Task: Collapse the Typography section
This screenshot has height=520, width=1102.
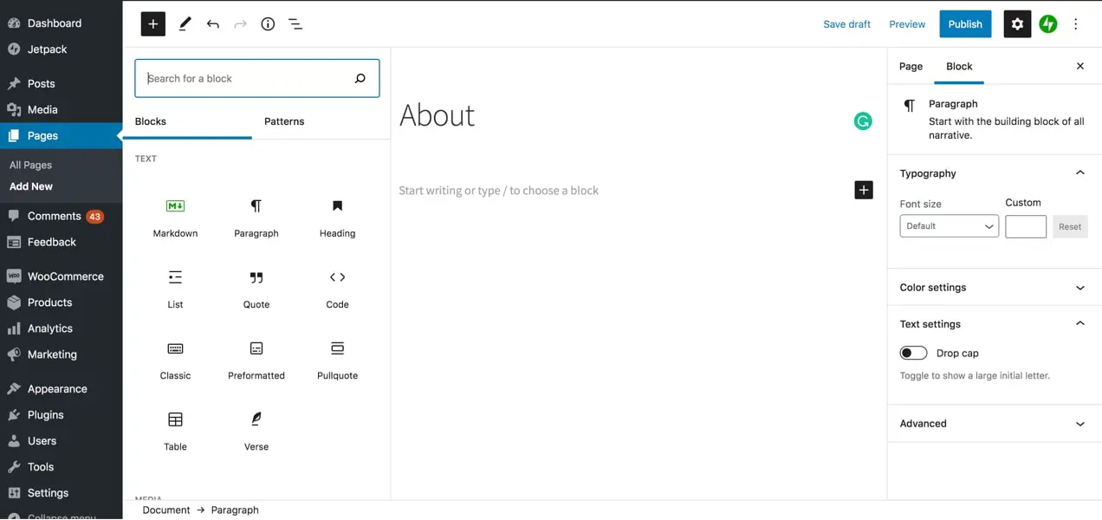Action: [994, 173]
